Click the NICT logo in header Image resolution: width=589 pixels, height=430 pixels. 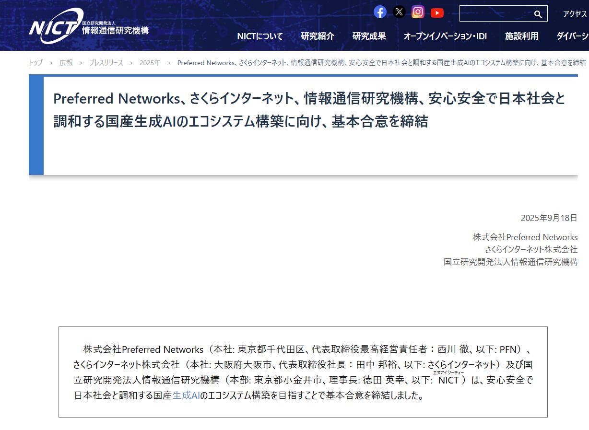coord(89,27)
